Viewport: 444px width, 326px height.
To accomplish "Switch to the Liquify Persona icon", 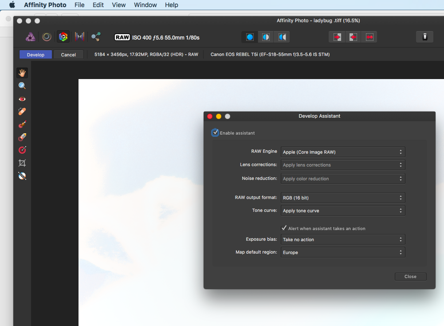I will coord(47,37).
